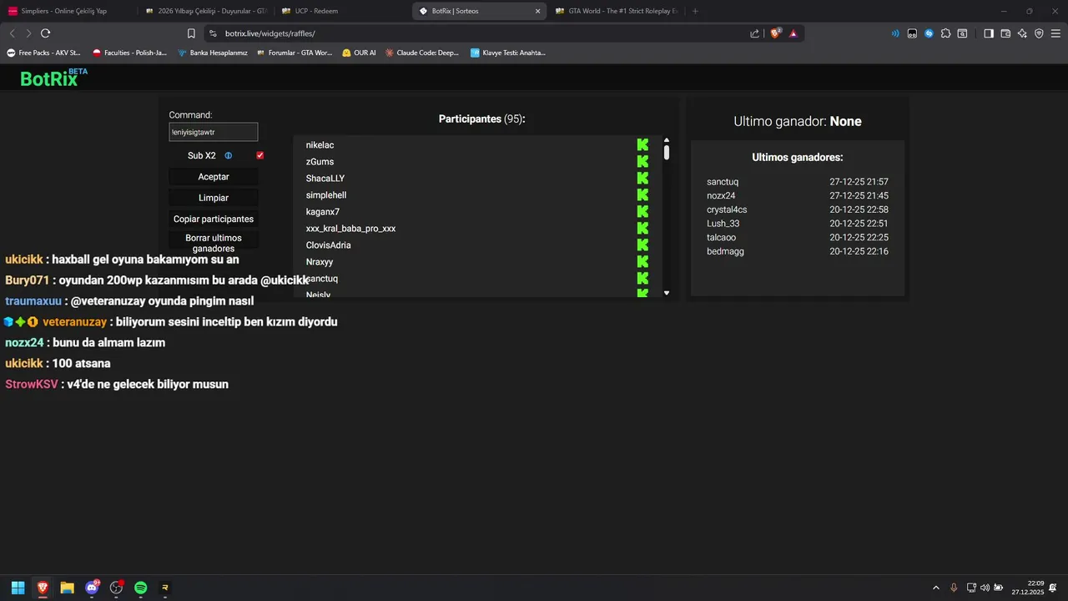Click chat username StrowKSV
1068x601 pixels.
coord(32,384)
